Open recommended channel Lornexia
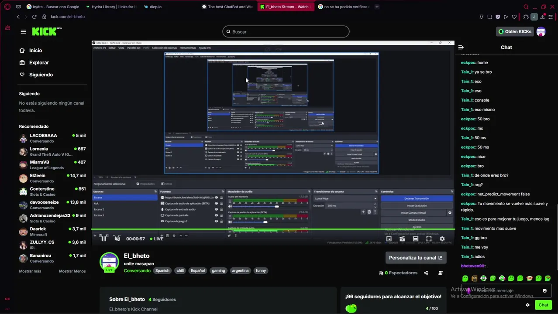Viewport: 558px width, 314px height. (52, 151)
